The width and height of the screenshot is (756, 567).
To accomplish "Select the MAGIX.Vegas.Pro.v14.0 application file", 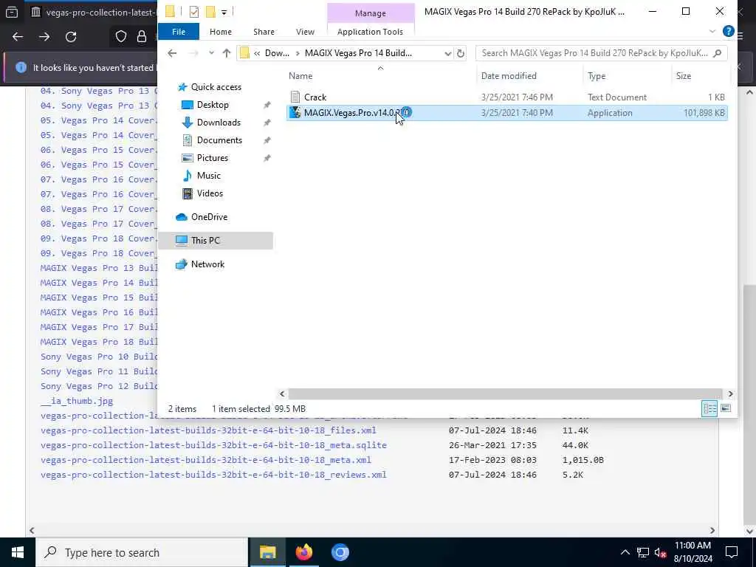I will 506,113.
